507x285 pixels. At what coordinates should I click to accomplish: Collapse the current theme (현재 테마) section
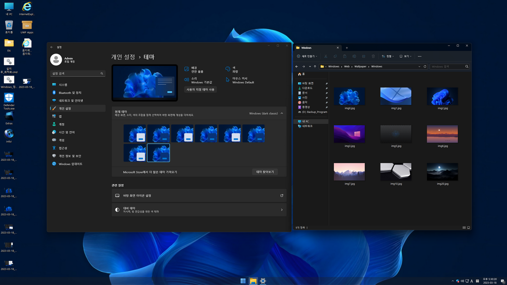[282, 113]
